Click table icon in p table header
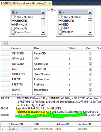The image size is (101, 132). (x=13, y=12)
